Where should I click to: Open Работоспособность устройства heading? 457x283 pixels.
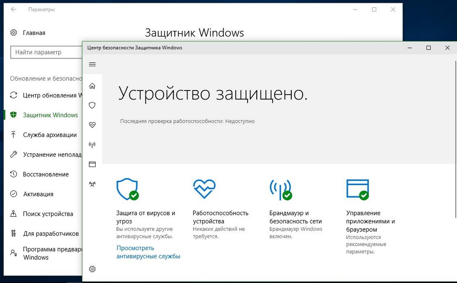tap(221, 217)
